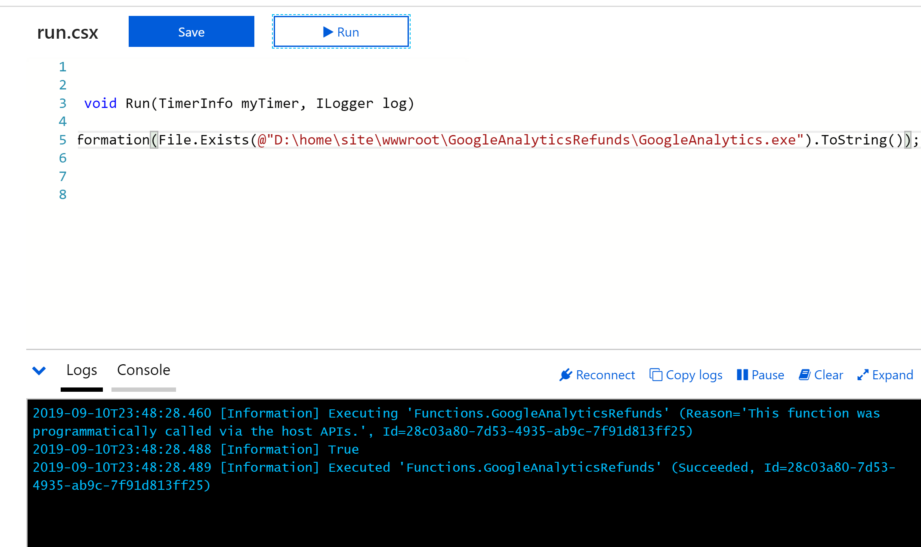Click the Clear logs book icon
The width and height of the screenshot is (921, 547).
click(x=805, y=375)
